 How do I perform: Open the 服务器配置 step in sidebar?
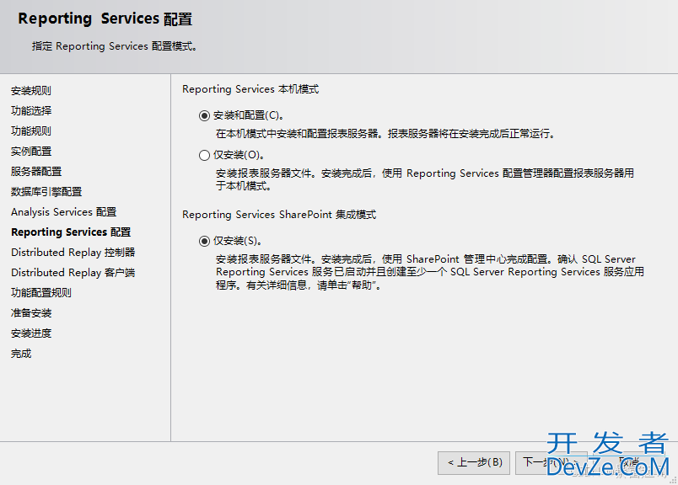pyautogui.click(x=36, y=172)
